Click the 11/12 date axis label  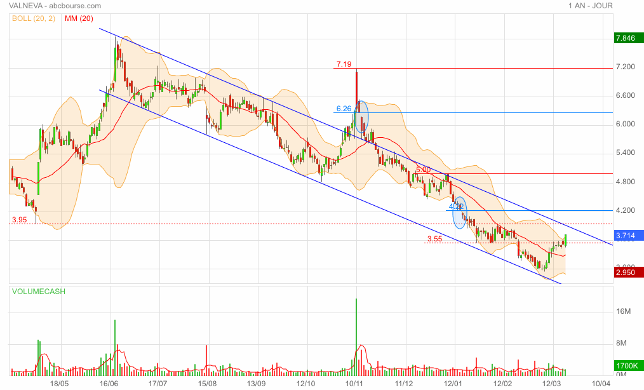[x=404, y=384]
